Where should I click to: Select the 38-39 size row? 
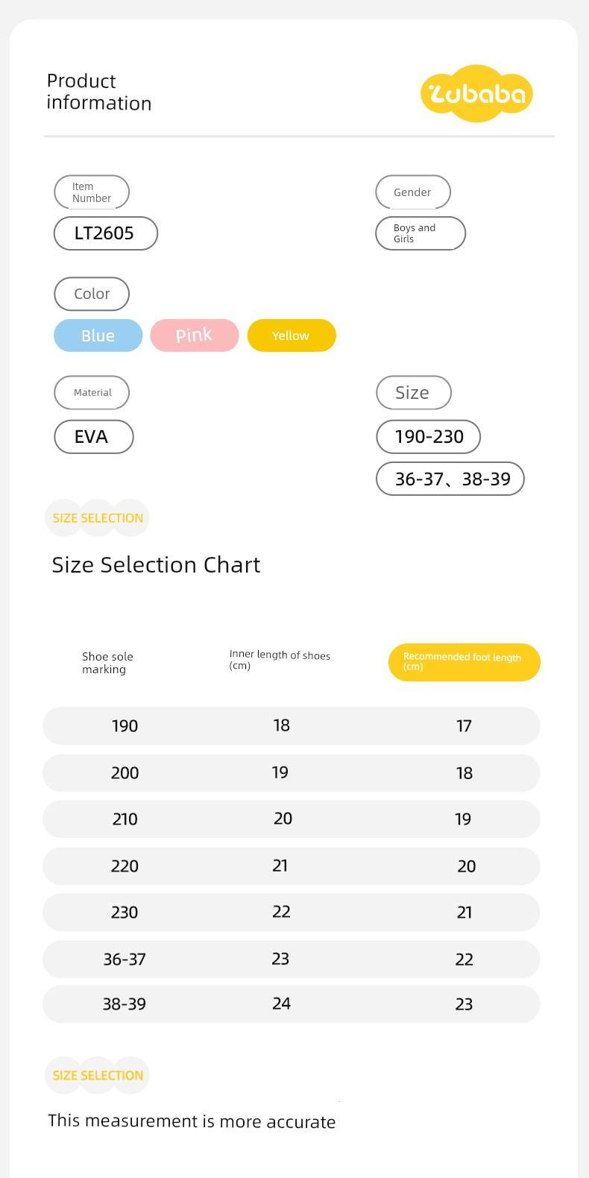click(x=292, y=1004)
